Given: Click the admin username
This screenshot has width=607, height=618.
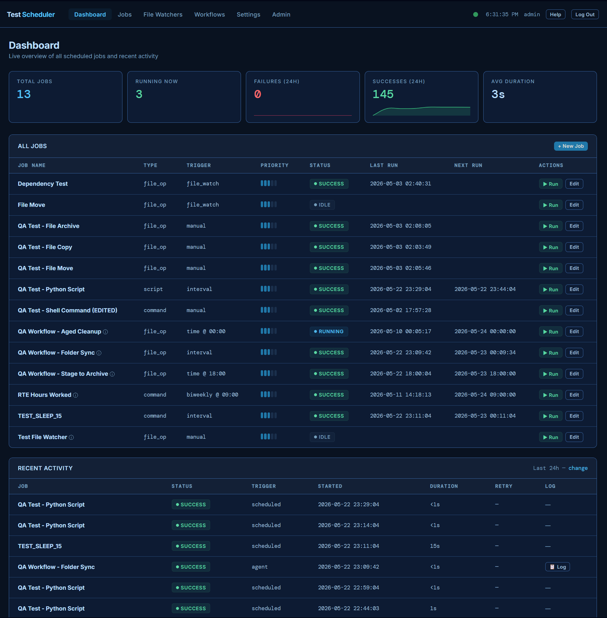Looking at the screenshot, I should point(532,15).
